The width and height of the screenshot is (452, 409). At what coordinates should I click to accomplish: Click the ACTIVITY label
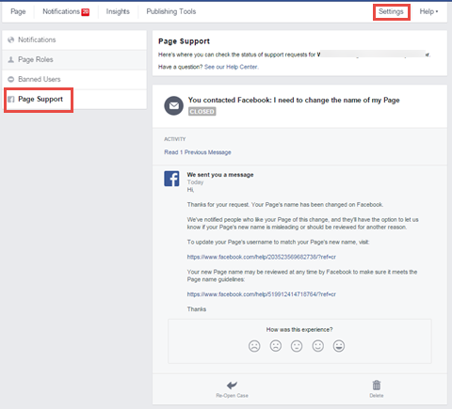(175, 139)
